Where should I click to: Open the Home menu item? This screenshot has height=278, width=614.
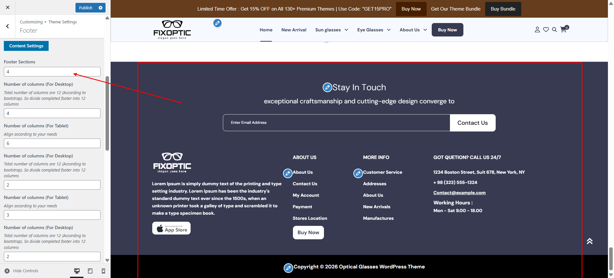tap(266, 30)
